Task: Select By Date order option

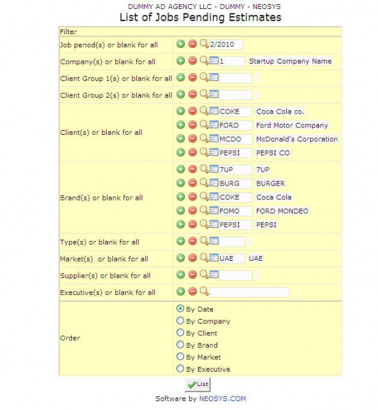Action: (180, 309)
